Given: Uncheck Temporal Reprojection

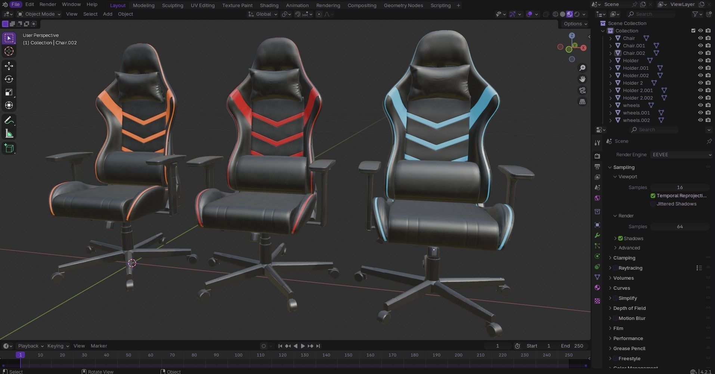Looking at the screenshot, I should coord(653,196).
